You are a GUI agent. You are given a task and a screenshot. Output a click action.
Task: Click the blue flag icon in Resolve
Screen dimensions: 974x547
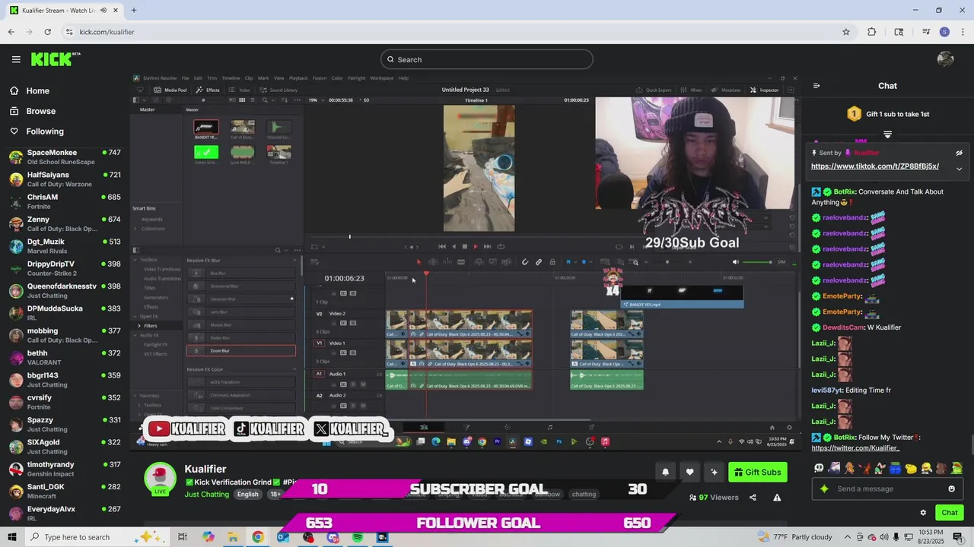coord(568,262)
